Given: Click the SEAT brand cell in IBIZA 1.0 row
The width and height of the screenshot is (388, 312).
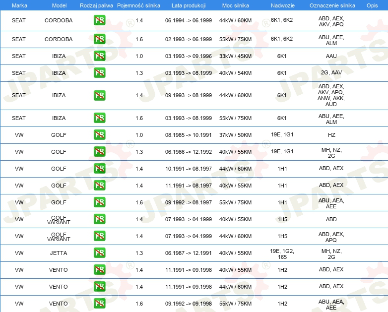Looking at the screenshot, I should click(x=19, y=56).
